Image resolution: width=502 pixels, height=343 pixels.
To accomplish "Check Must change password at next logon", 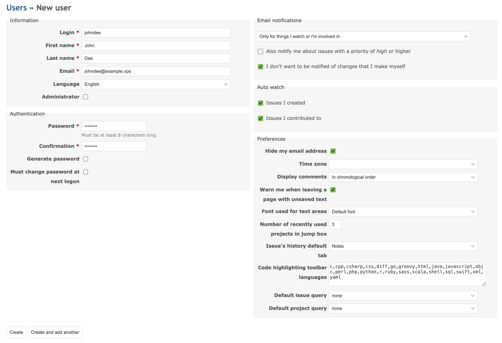I will click(x=85, y=171).
